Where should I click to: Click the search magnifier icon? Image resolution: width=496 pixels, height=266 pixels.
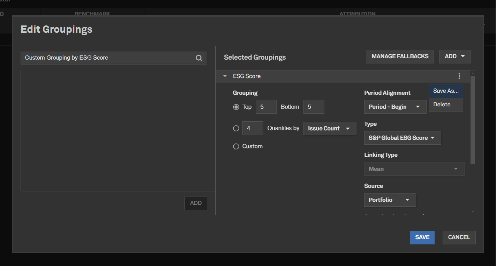click(199, 58)
